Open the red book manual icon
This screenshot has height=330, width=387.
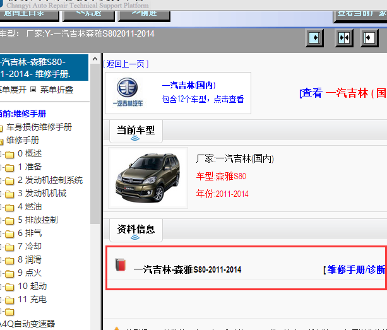point(121,264)
